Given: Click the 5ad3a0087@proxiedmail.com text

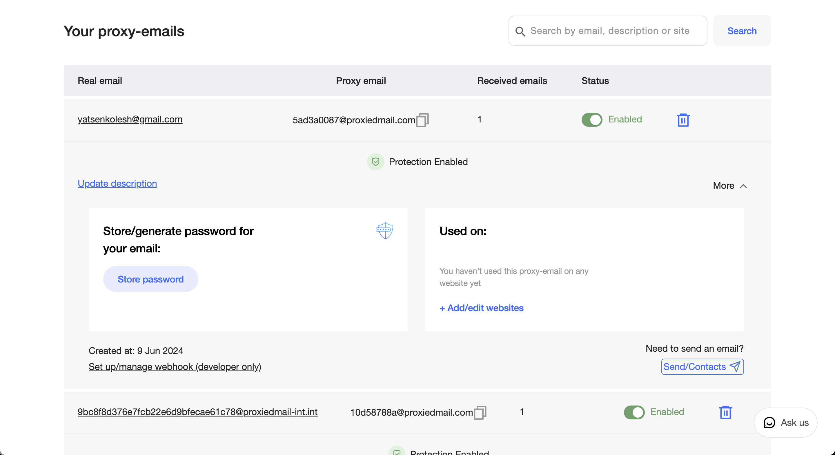Looking at the screenshot, I should pyautogui.click(x=354, y=120).
